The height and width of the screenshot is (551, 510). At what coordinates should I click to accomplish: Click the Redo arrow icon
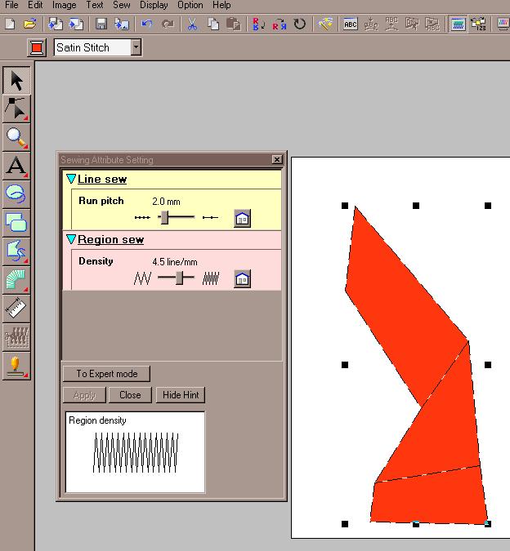click(x=168, y=24)
